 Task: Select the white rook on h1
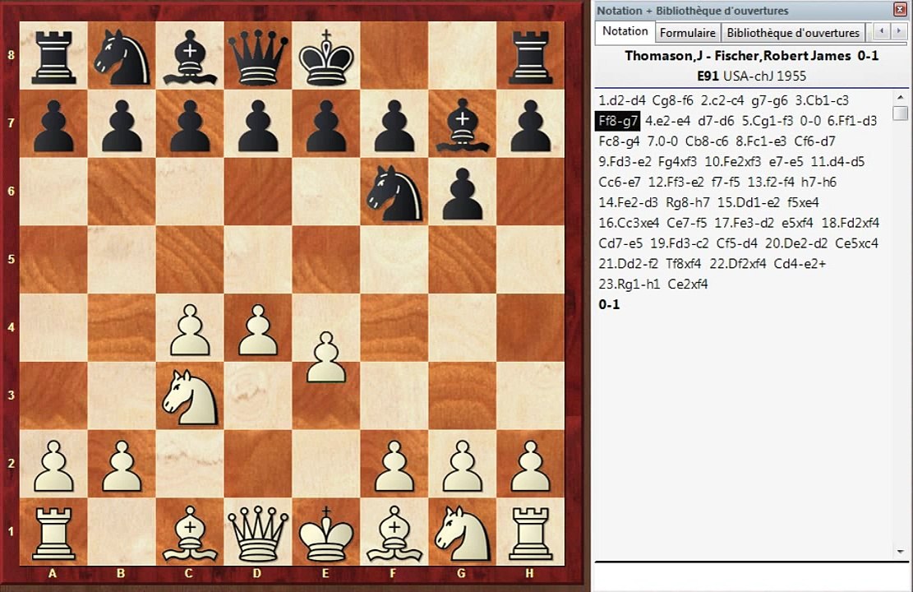(530, 533)
